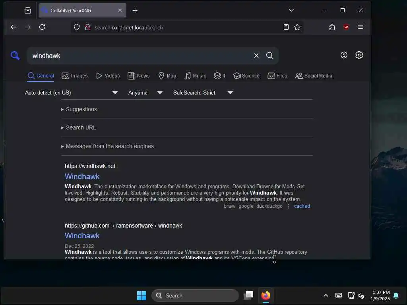407x305 pixels.
Task: Switch to the Music search category
Action: (x=195, y=76)
